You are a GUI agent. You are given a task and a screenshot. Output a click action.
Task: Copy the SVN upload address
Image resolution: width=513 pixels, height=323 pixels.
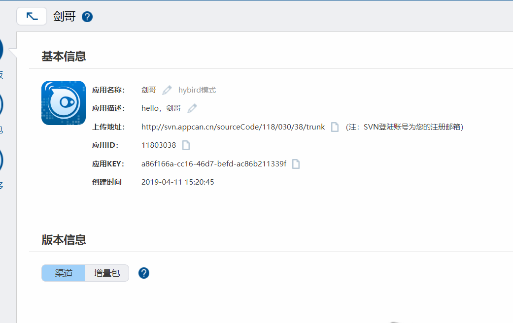pos(335,127)
